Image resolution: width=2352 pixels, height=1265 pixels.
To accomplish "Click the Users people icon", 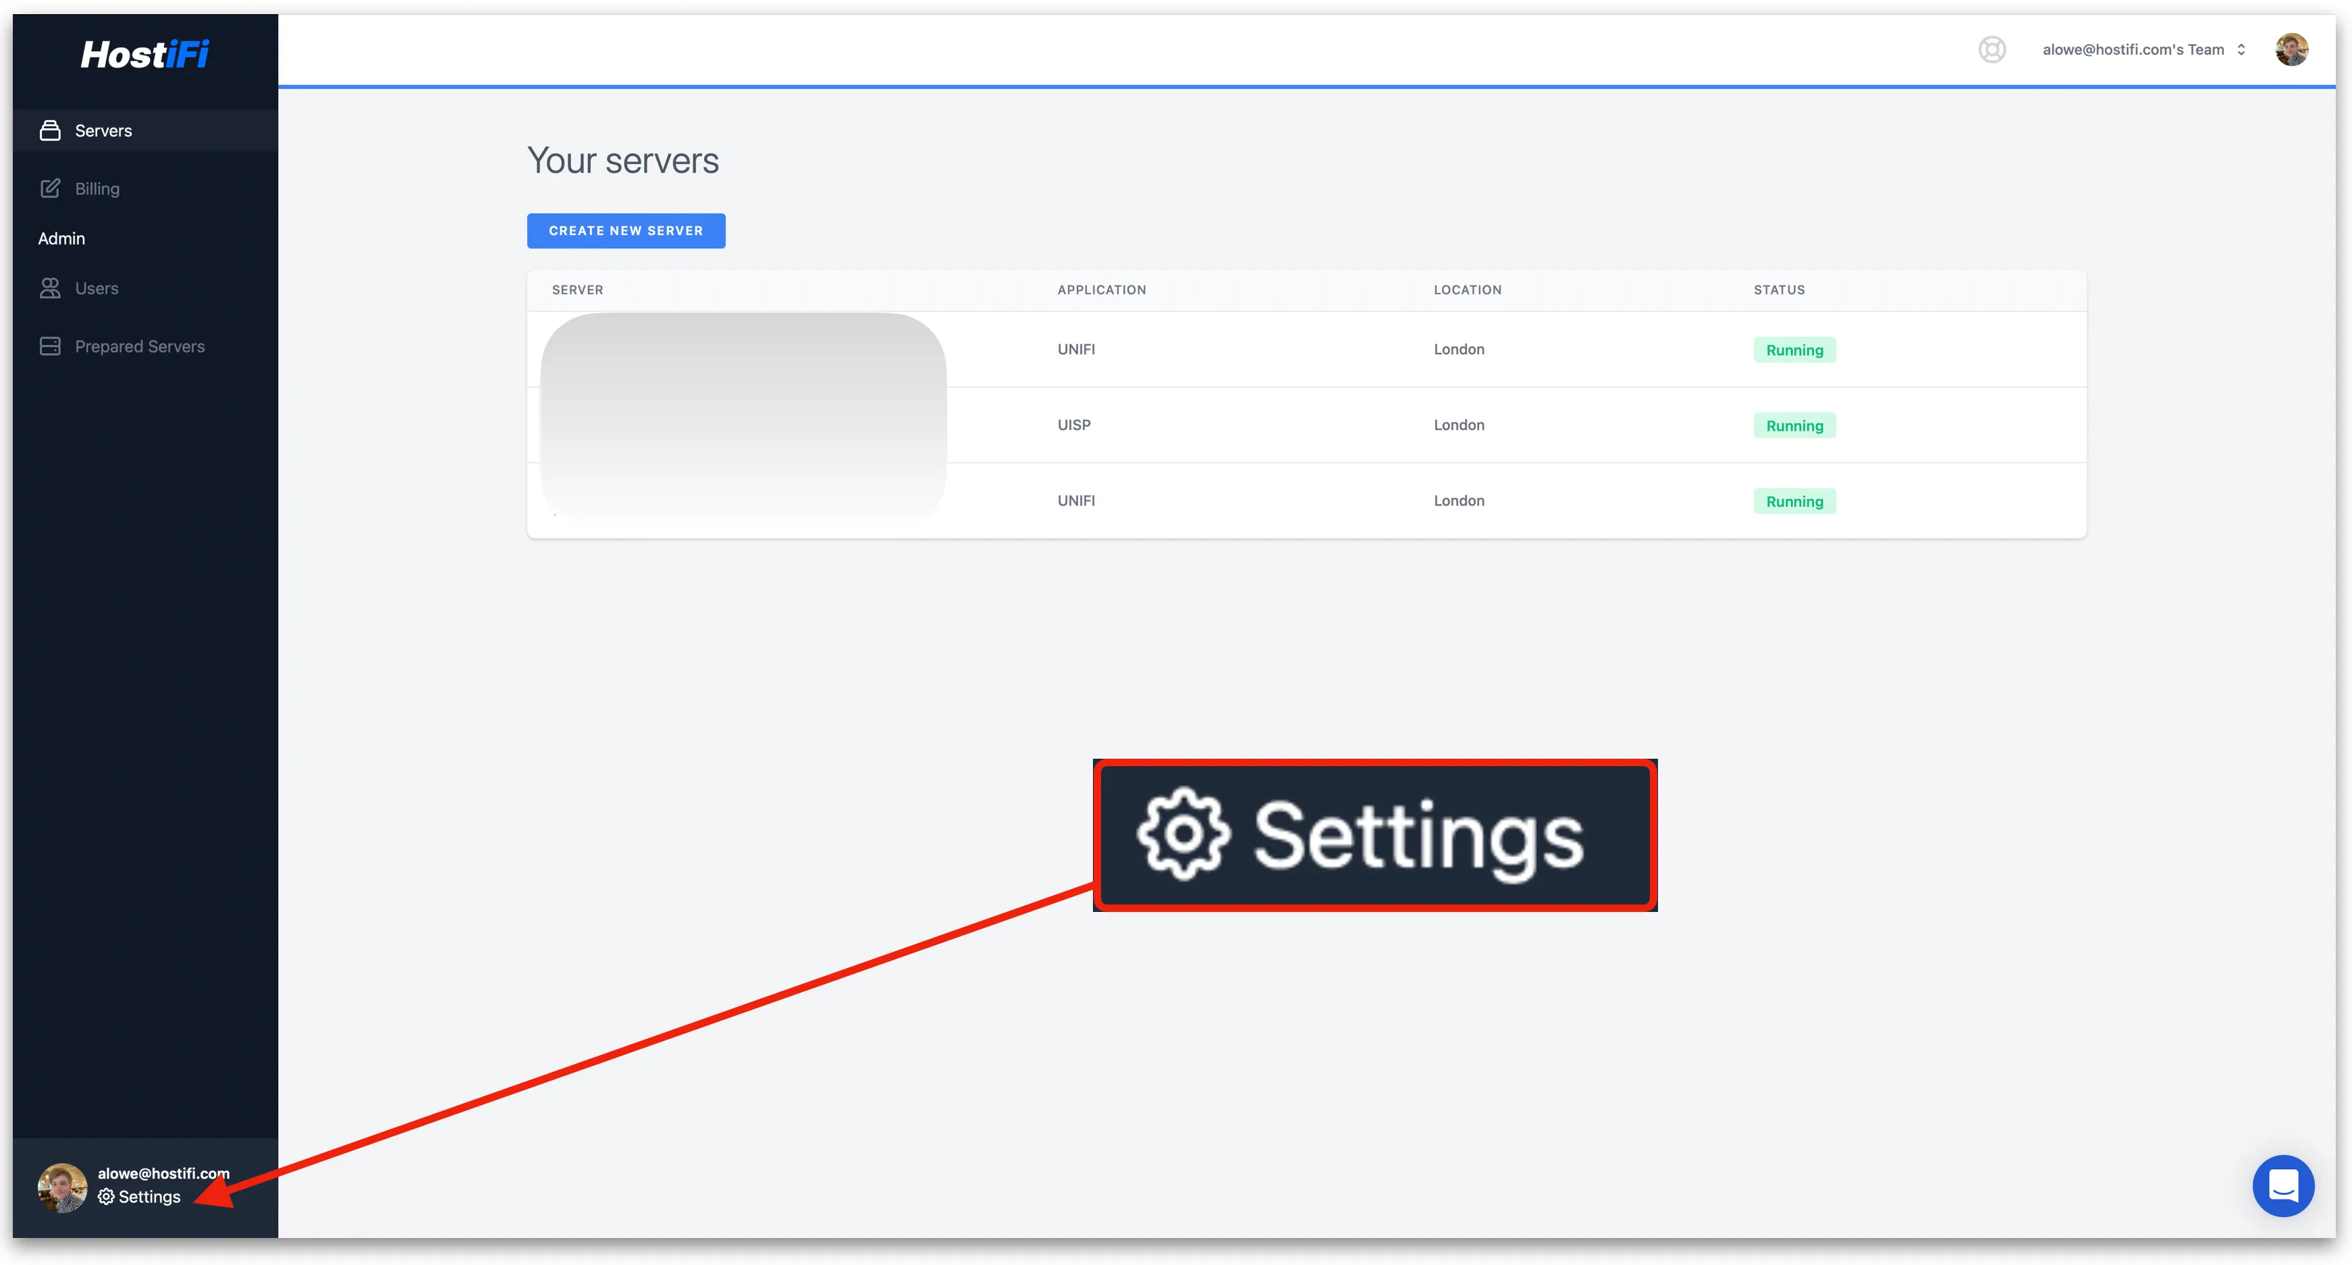I will [50, 288].
